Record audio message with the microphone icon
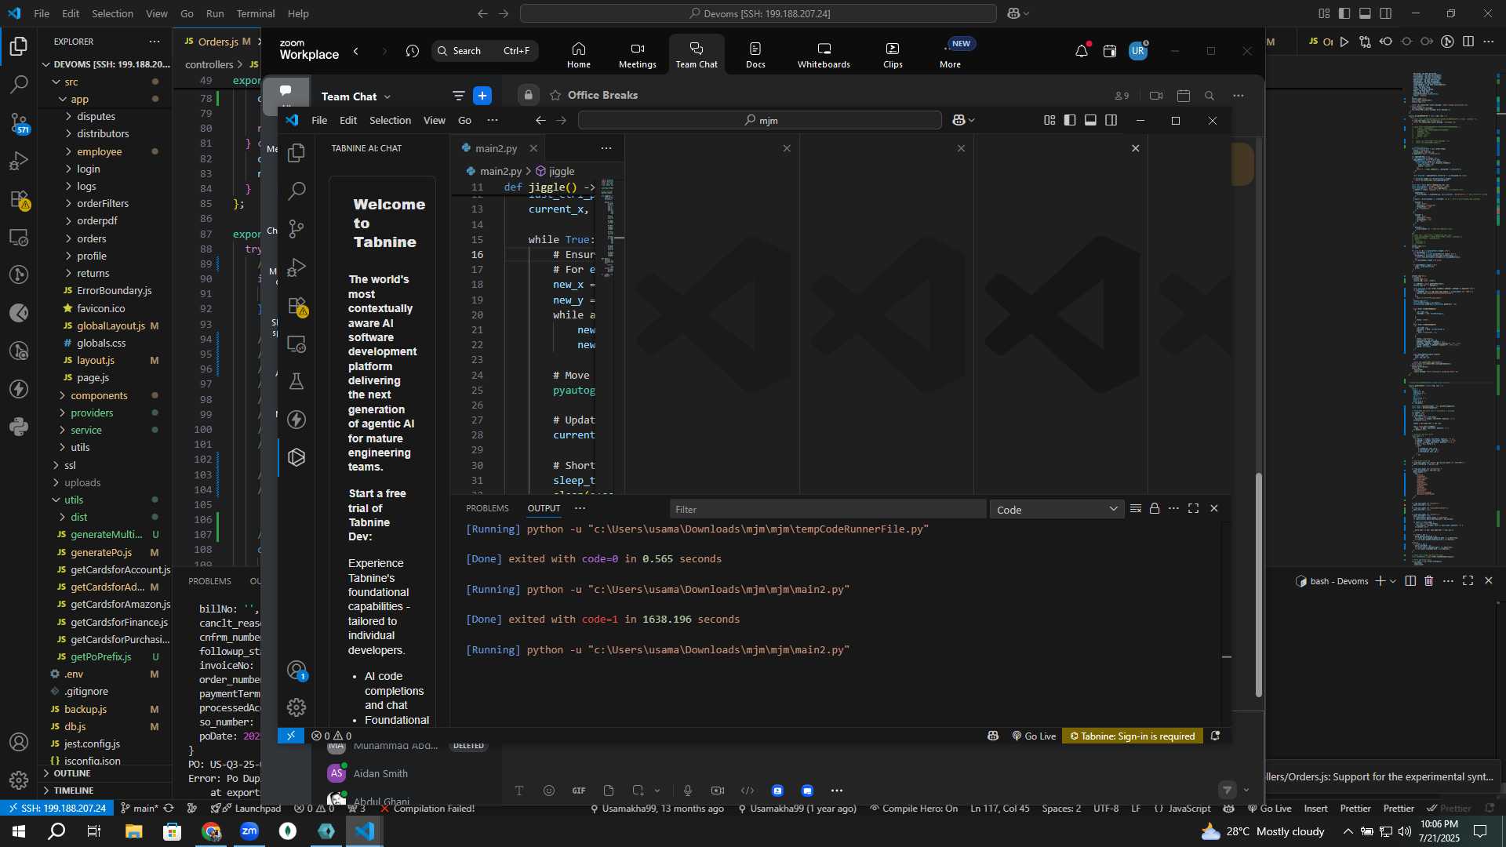The height and width of the screenshot is (847, 1506). (687, 791)
